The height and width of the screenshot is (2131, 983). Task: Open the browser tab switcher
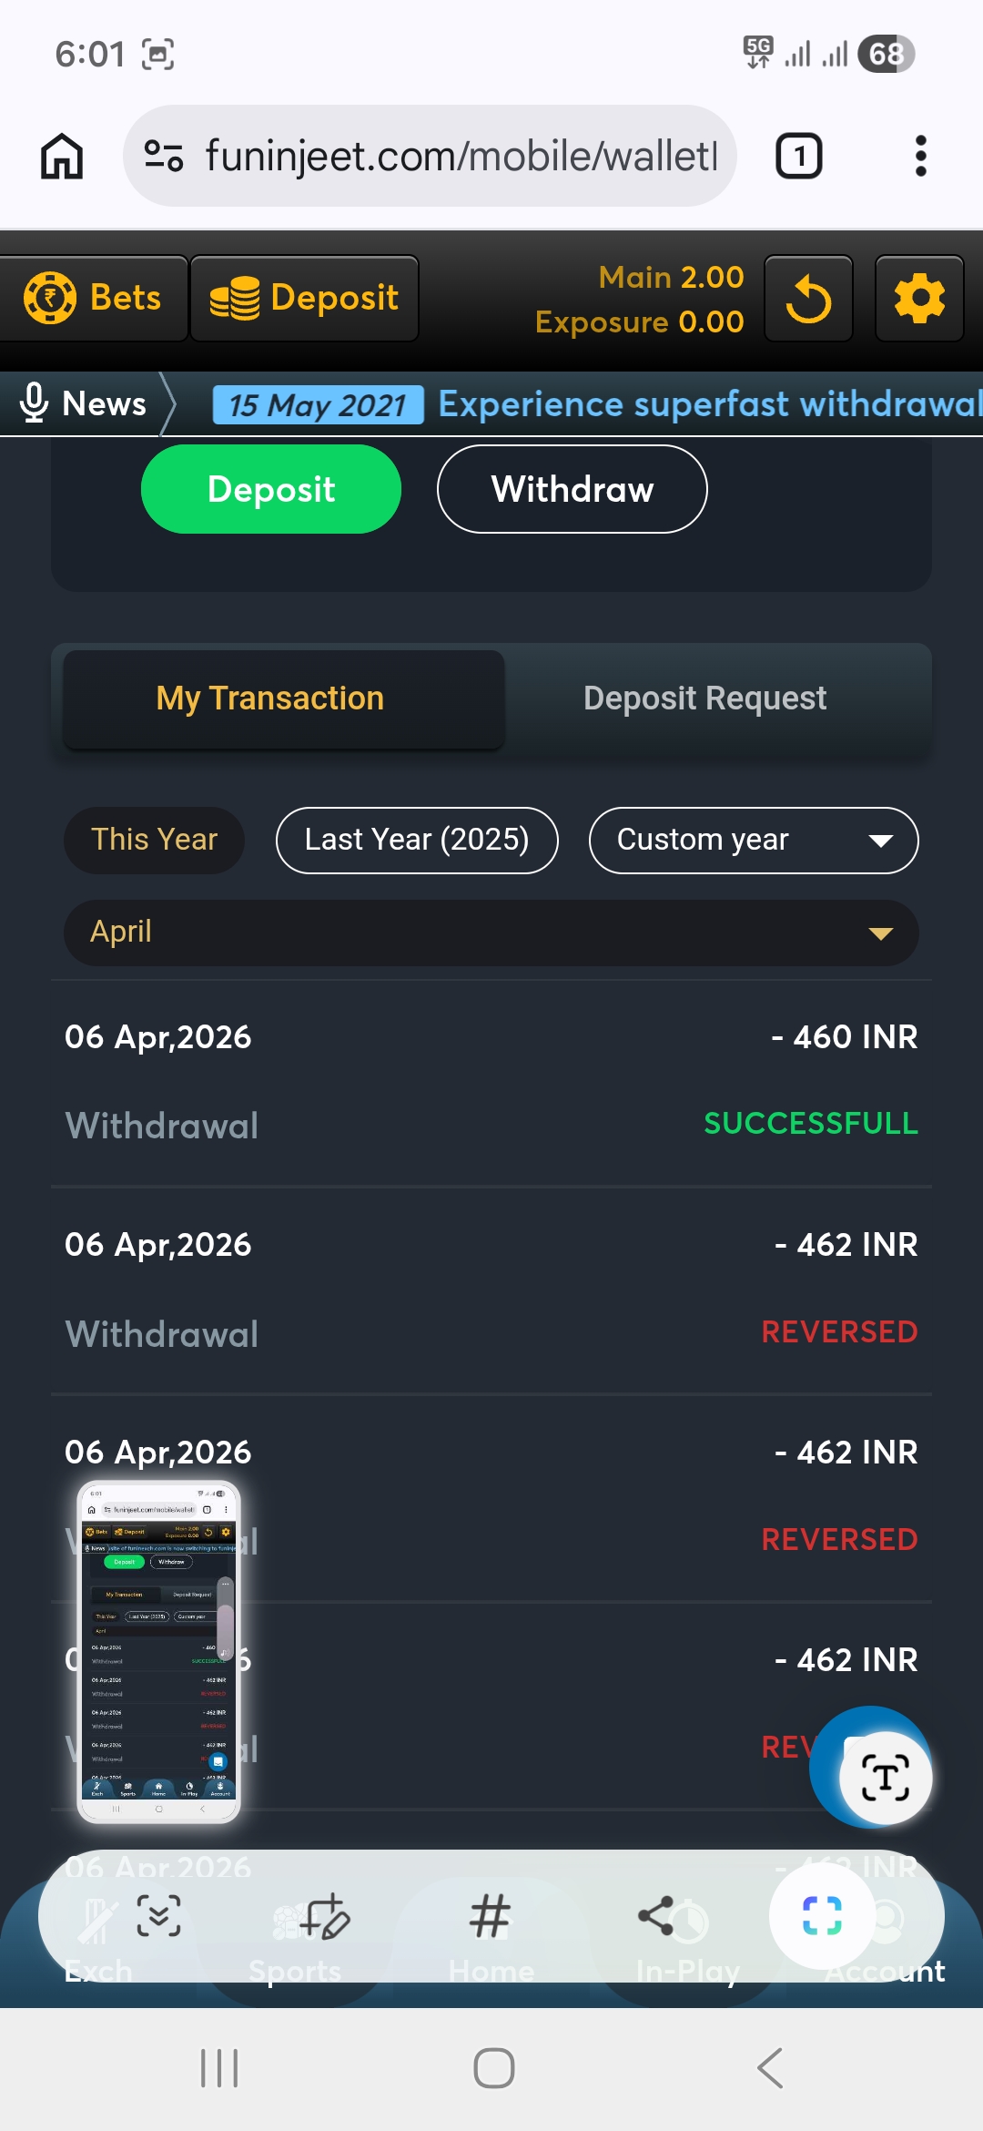[798, 156]
